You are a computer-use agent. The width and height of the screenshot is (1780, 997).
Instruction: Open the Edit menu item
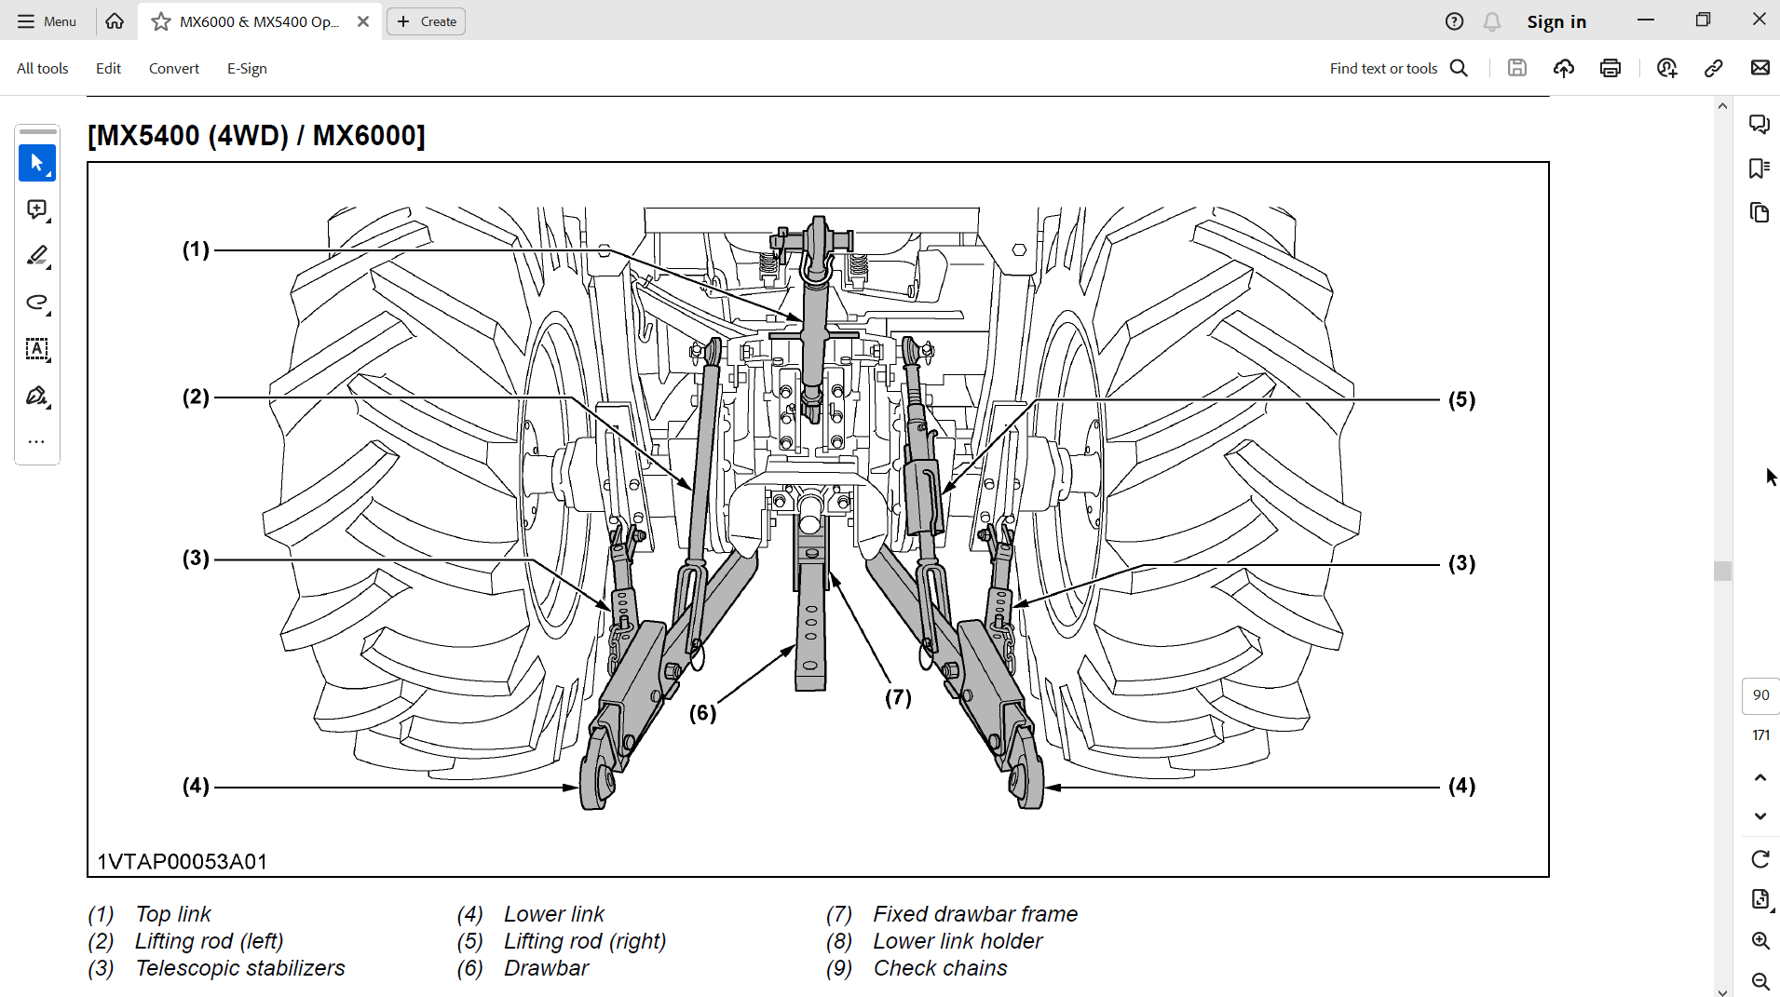(x=108, y=68)
